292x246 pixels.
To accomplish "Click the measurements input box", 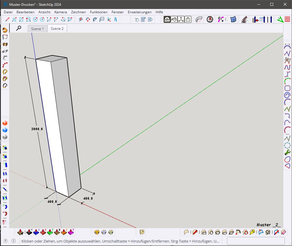I will 256,241.
